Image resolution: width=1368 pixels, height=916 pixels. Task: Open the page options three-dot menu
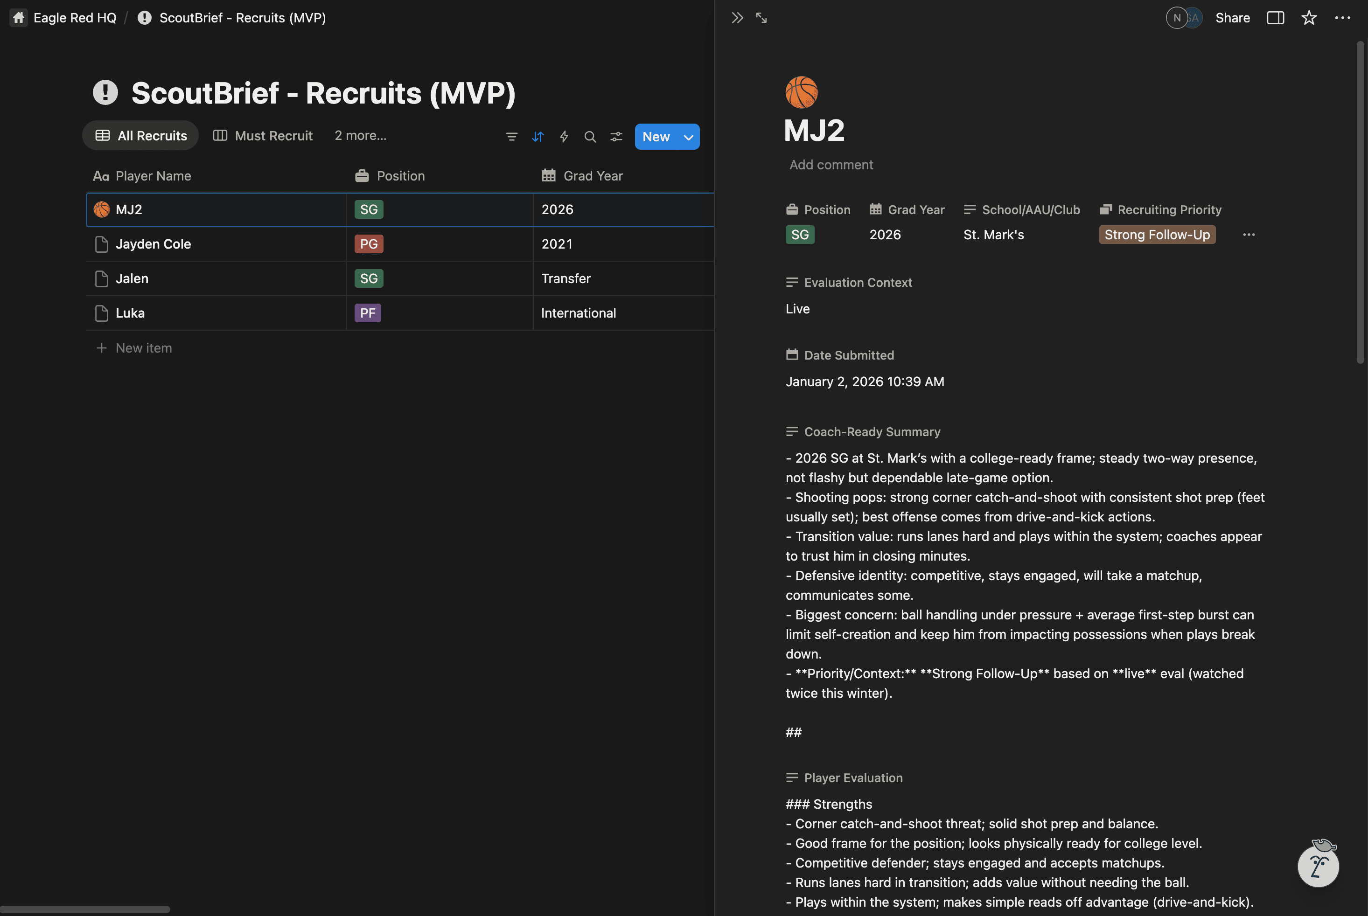point(1343,18)
